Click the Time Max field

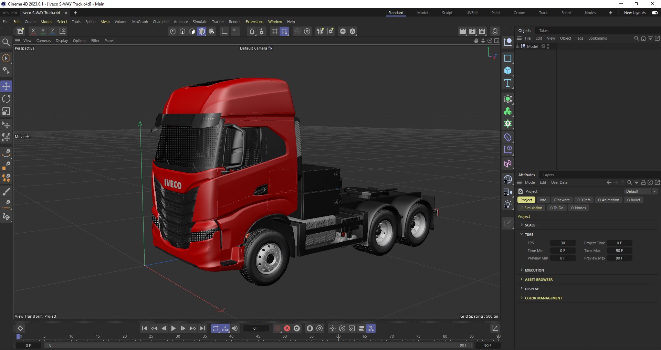click(619, 251)
